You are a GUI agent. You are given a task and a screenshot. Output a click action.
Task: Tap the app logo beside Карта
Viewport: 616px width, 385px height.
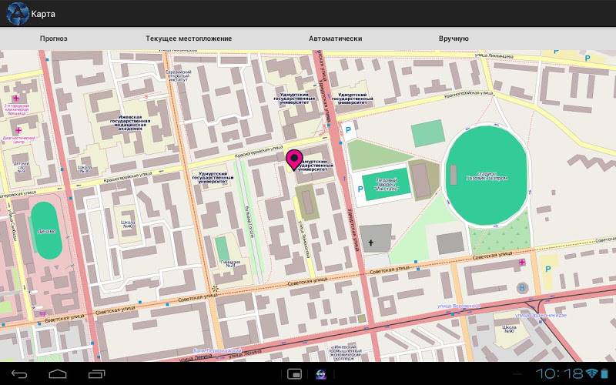pos(16,12)
